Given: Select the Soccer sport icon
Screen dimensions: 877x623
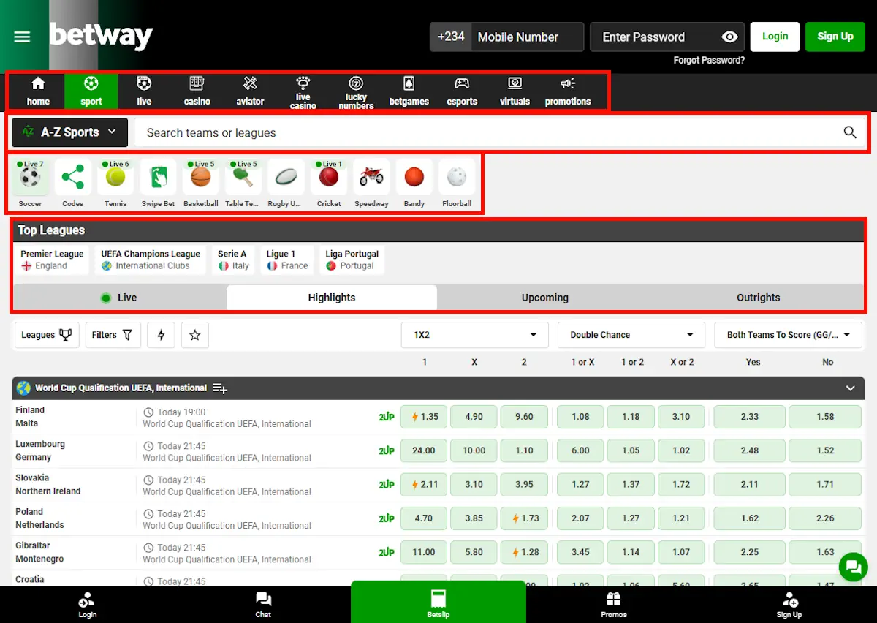Looking at the screenshot, I should point(29,178).
